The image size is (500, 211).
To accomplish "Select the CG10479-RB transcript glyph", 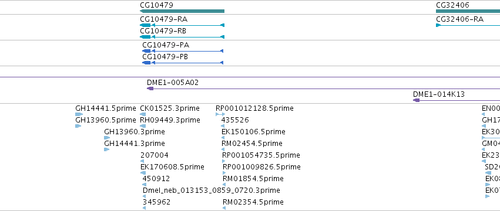I will click(x=182, y=37).
